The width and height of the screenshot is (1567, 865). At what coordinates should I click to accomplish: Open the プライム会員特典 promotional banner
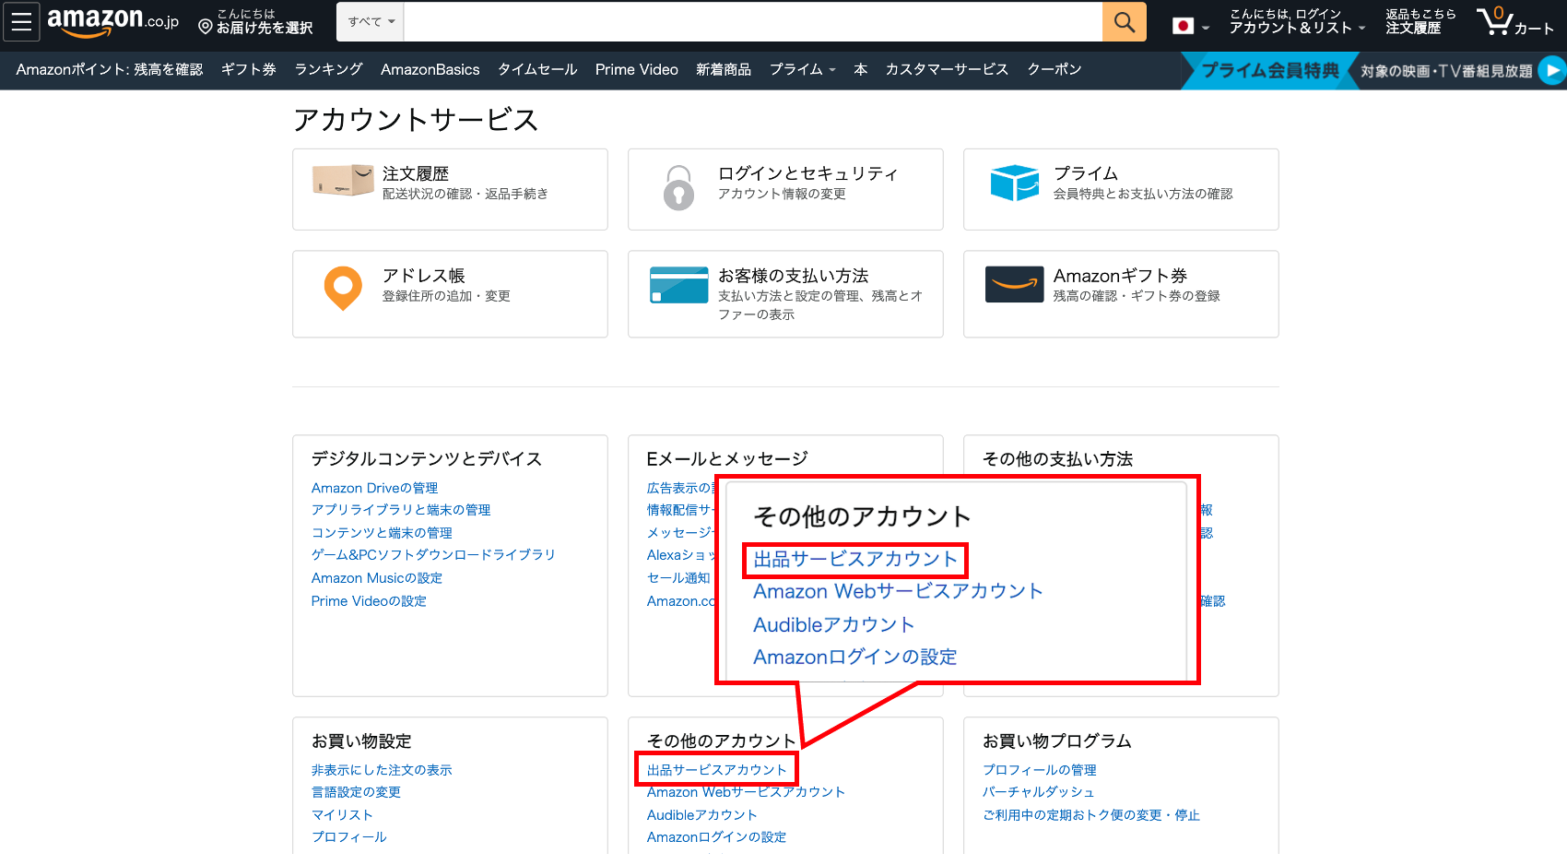(1373, 70)
